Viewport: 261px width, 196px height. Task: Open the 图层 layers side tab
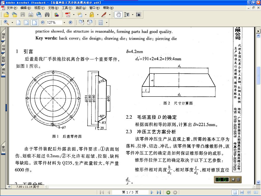(3, 59)
